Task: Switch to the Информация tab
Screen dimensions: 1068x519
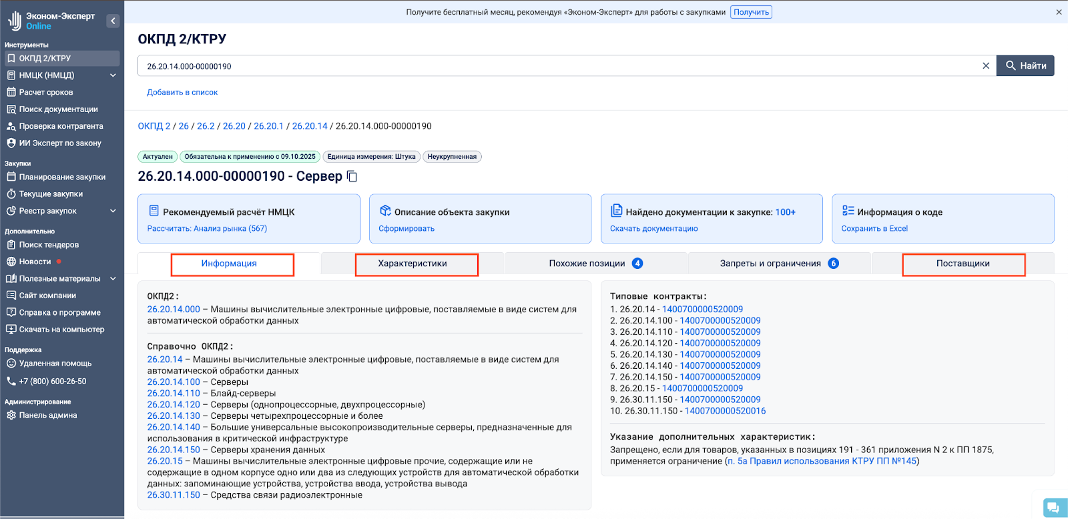Action: pyautogui.click(x=229, y=264)
